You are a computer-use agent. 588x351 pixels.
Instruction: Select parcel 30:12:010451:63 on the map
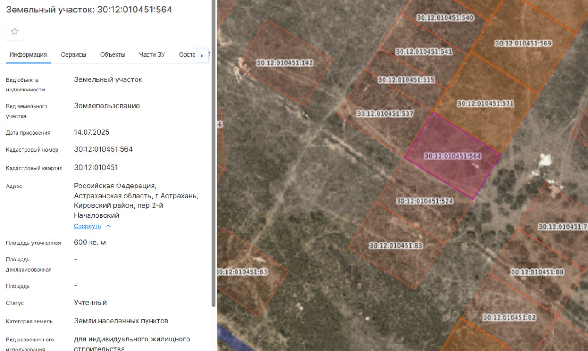[x=242, y=272]
